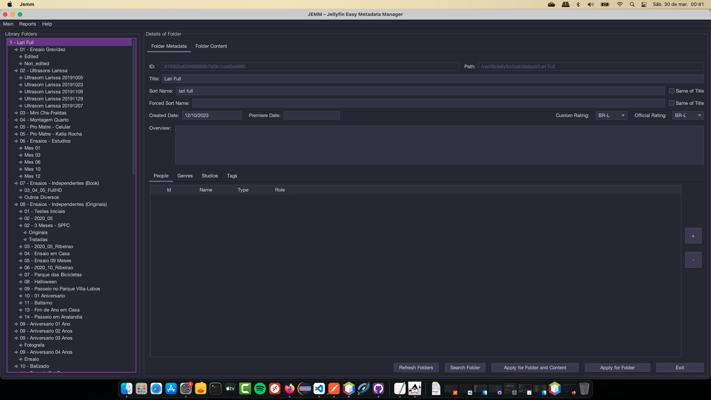Click the Spotlight search icon
Viewport: 711px width, 400px height.
click(632, 4)
